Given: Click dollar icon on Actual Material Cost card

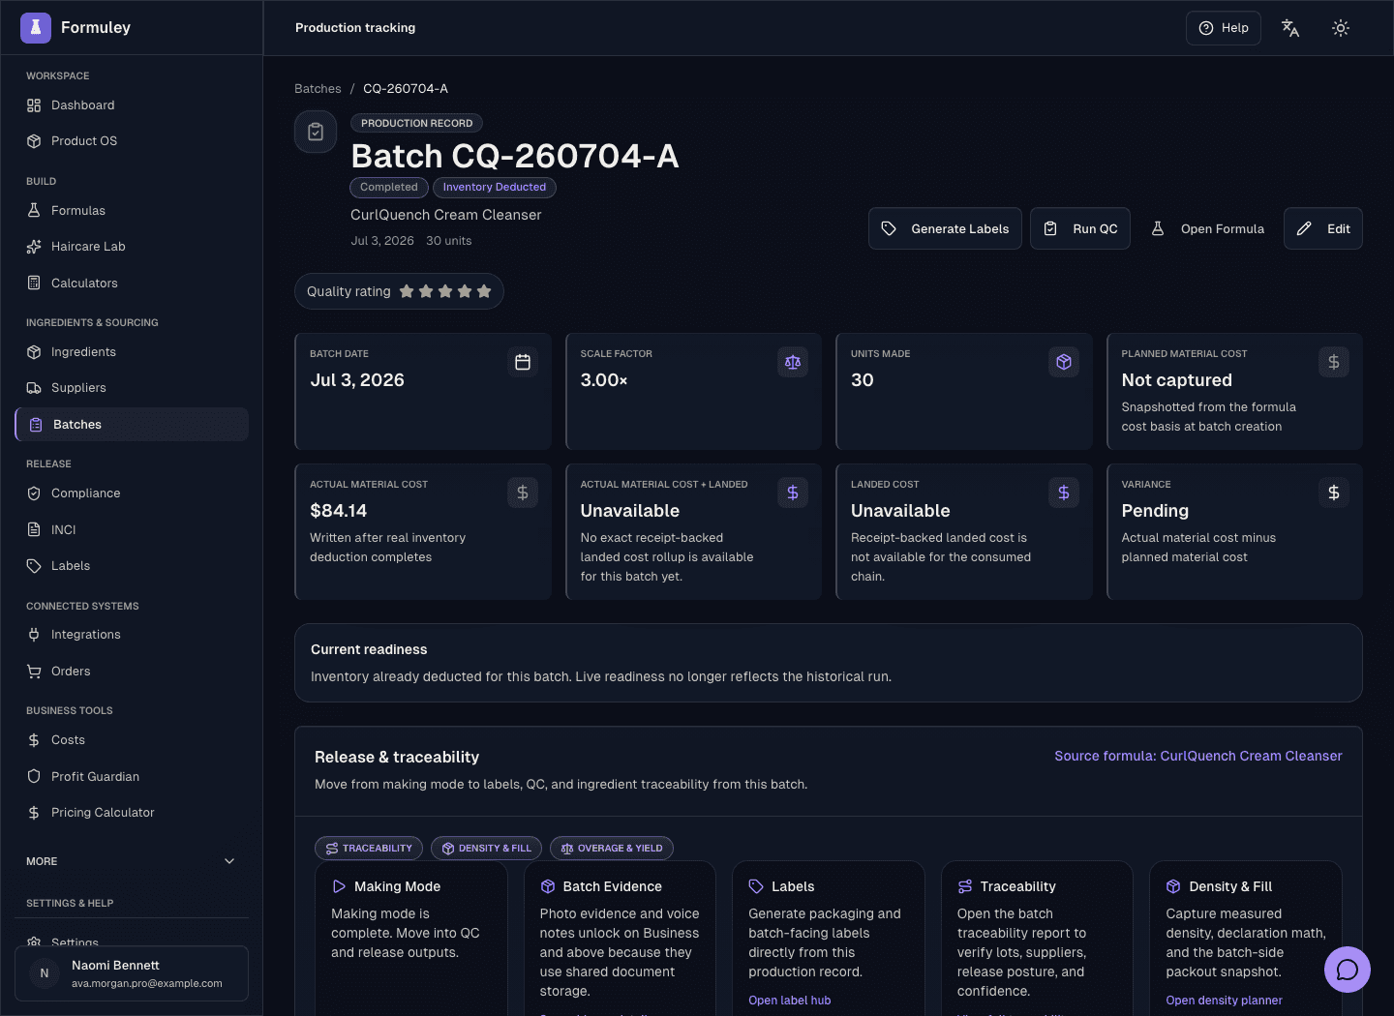Looking at the screenshot, I should click(x=523, y=493).
